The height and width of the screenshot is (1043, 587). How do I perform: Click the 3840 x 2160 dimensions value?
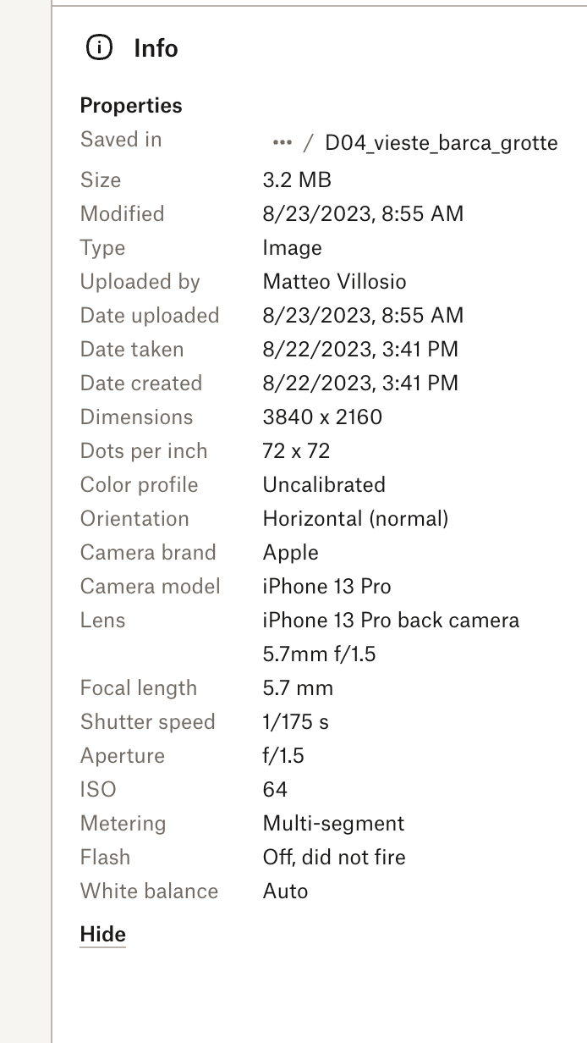tap(322, 417)
